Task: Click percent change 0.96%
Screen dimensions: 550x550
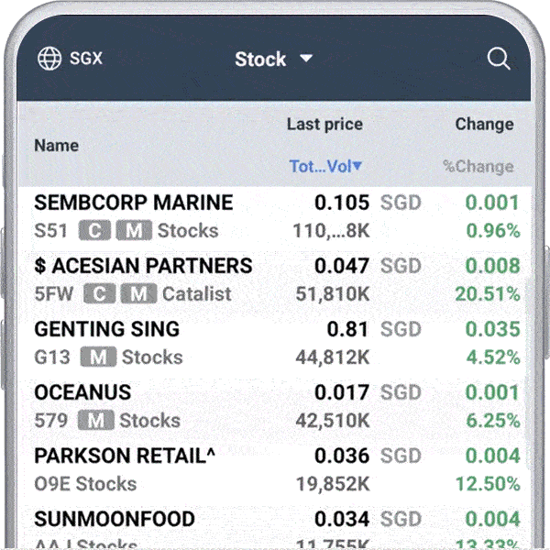Action: (493, 231)
